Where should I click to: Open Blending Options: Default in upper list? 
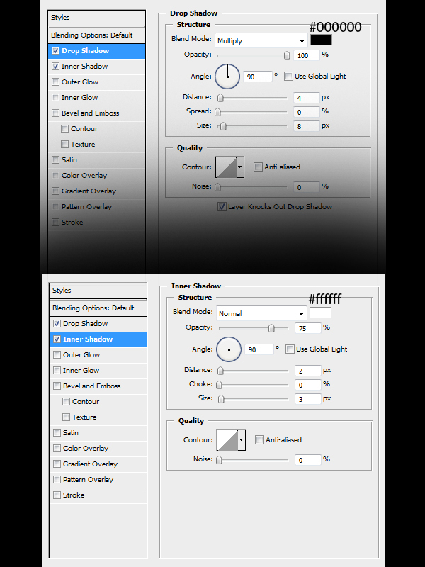(91, 35)
